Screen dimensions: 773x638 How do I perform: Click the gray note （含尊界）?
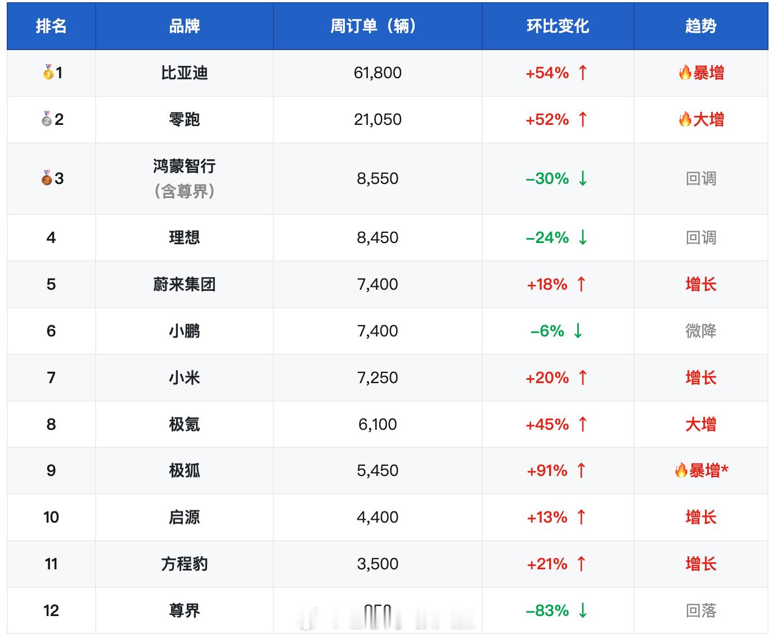[x=185, y=191]
